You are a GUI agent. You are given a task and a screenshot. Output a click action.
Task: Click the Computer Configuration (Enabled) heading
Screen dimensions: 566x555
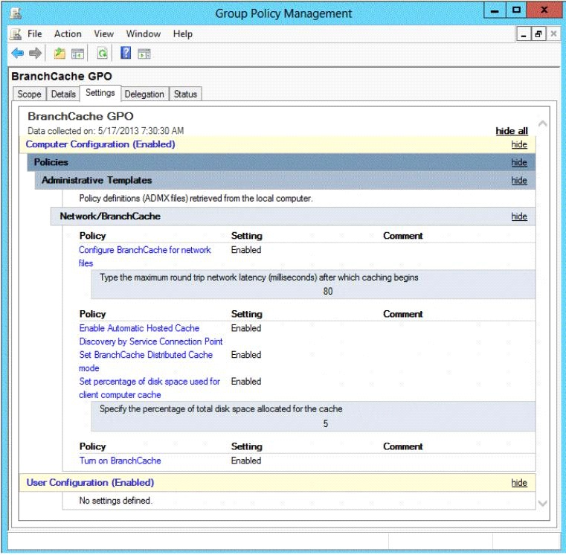coord(100,144)
